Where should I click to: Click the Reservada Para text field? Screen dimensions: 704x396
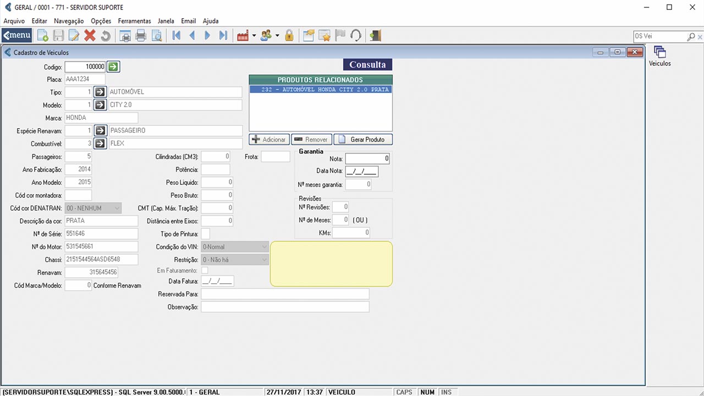point(285,294)
